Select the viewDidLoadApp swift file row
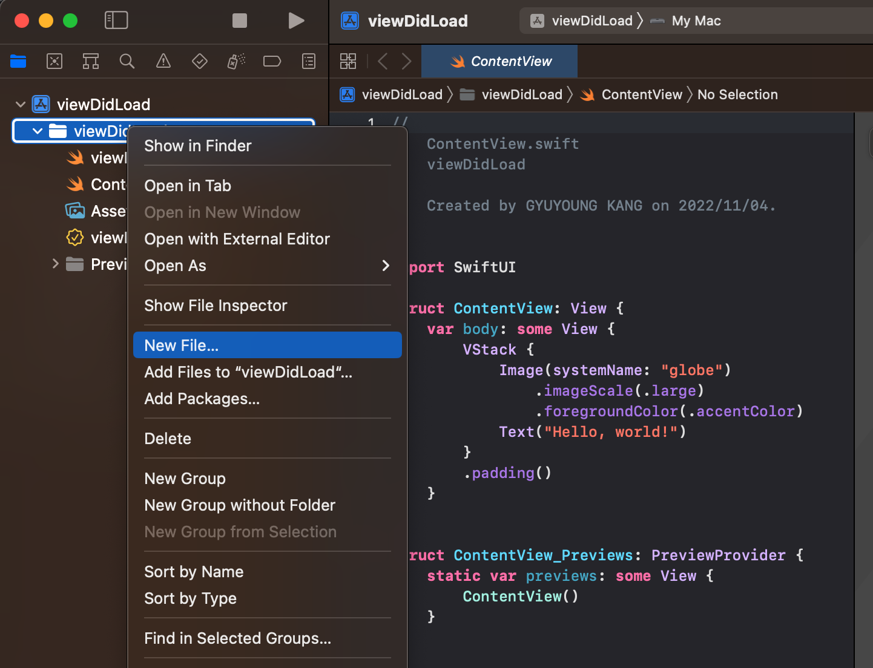This screenshot has height=668, width=873. [96, 158]
